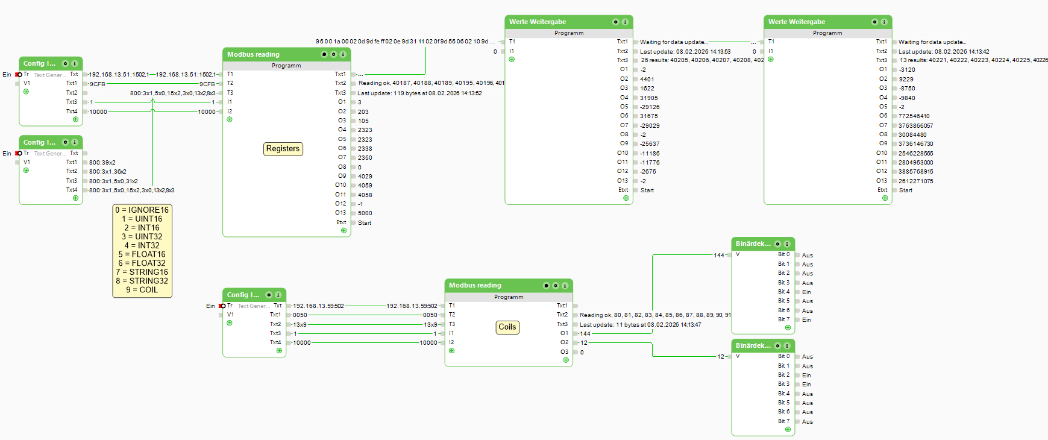Add input with plus on Coils Modbus block
Screen dimensions: 1048x440
pyautogui.click(x=451, y=350)
